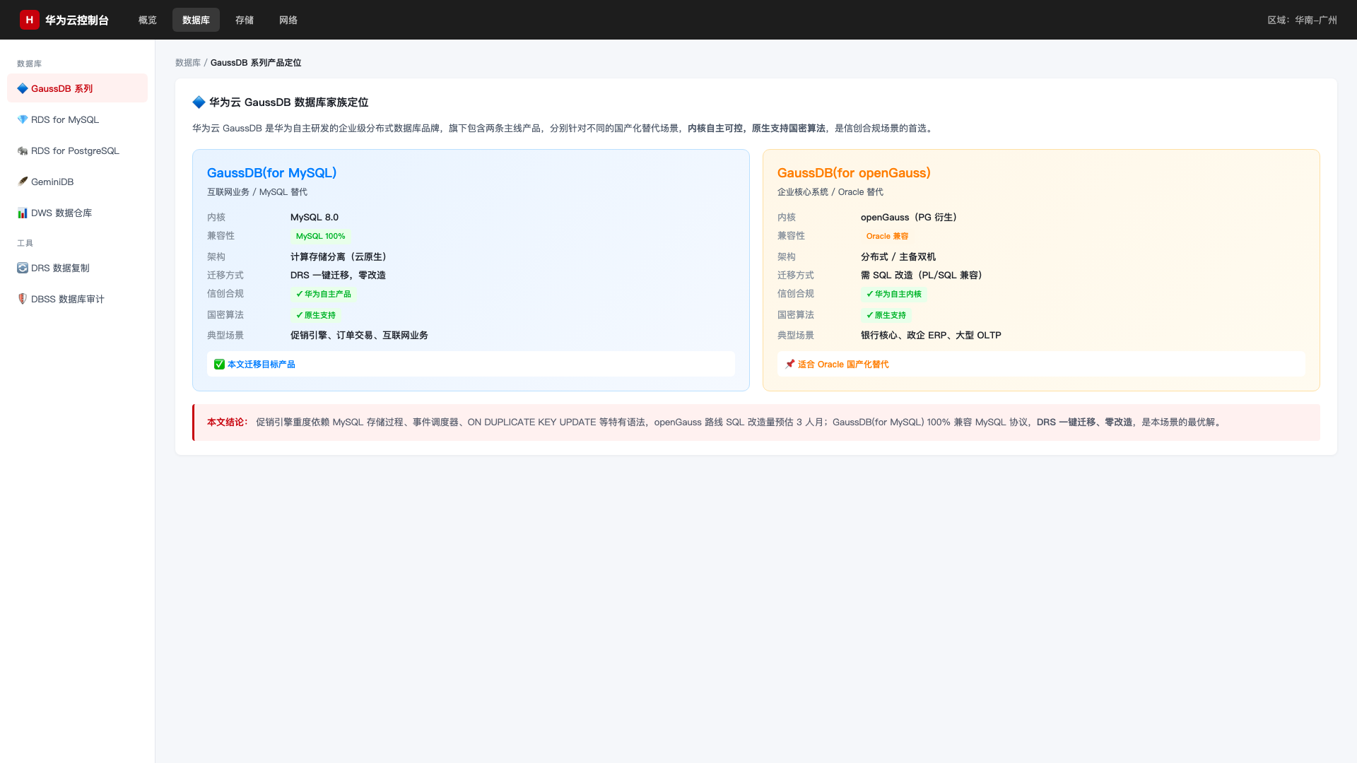Switch to the 存储 tab
Screen dimensions: 1357x763
coord(245,20)
